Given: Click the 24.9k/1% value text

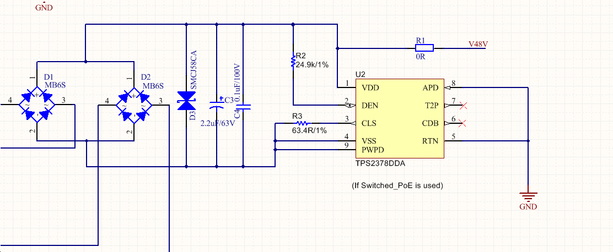Looking at the screenshot, I should (x=313, y=65).
